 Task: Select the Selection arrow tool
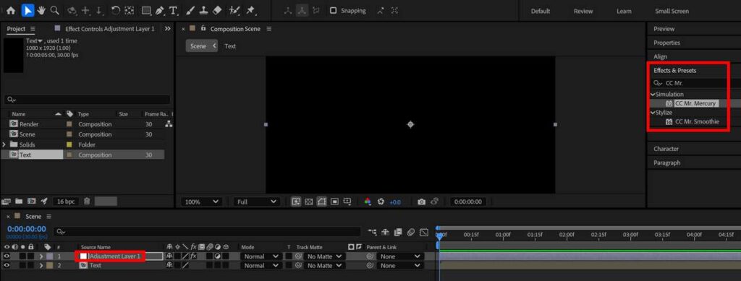pos(28,10)
